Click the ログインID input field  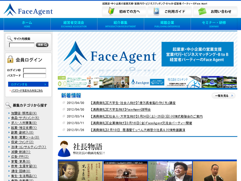[35, 70]
